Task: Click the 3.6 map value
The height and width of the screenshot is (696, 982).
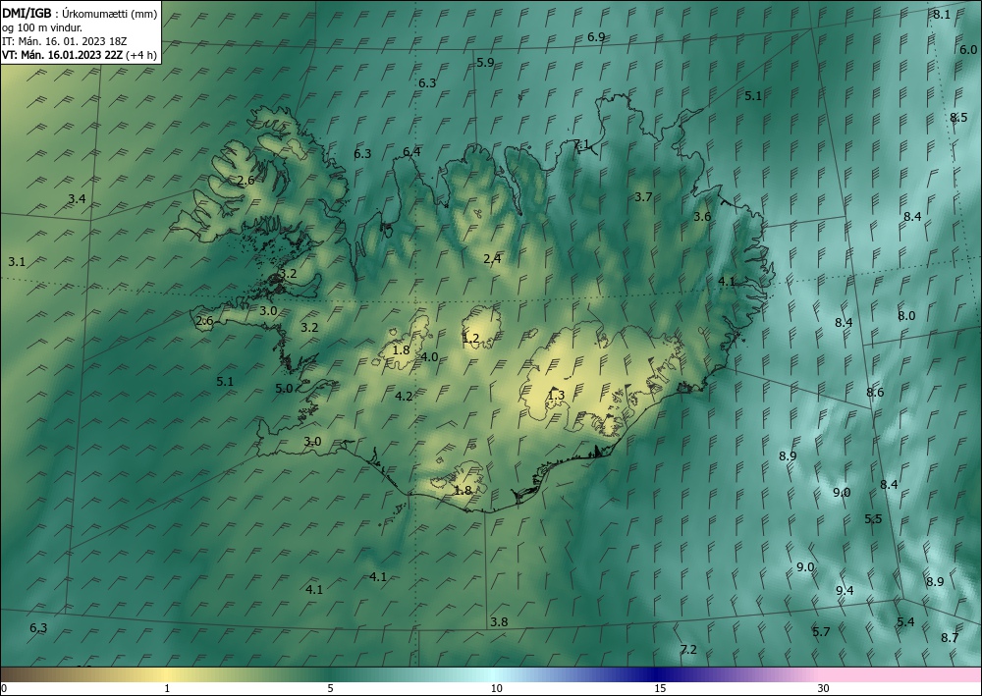Action: pyautogui.click(x=702, y=217)
